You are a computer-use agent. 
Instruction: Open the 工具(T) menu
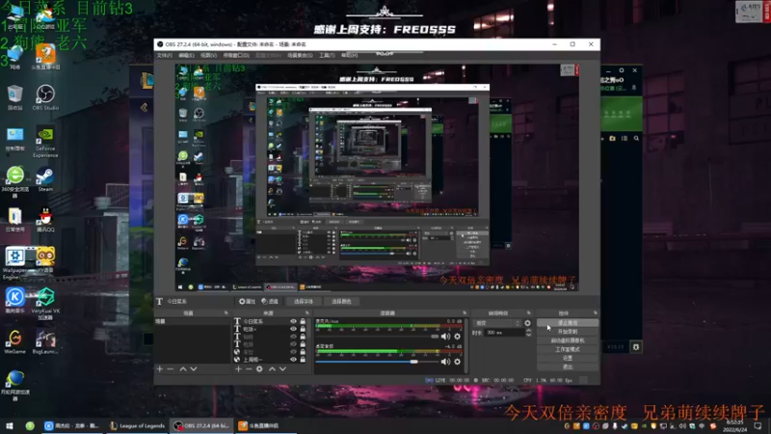tap(327, 55)
